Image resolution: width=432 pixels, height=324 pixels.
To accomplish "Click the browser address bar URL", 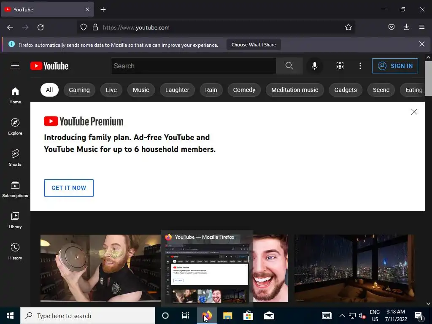I will point(136,27).
